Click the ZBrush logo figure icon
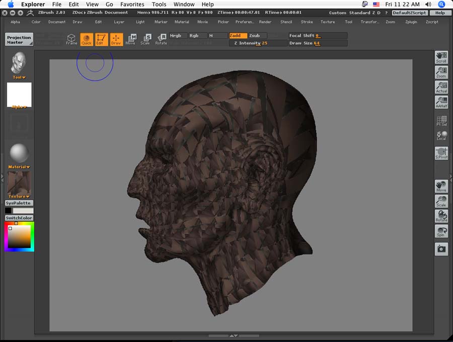 pyautogui.click(x=30, y=13)
